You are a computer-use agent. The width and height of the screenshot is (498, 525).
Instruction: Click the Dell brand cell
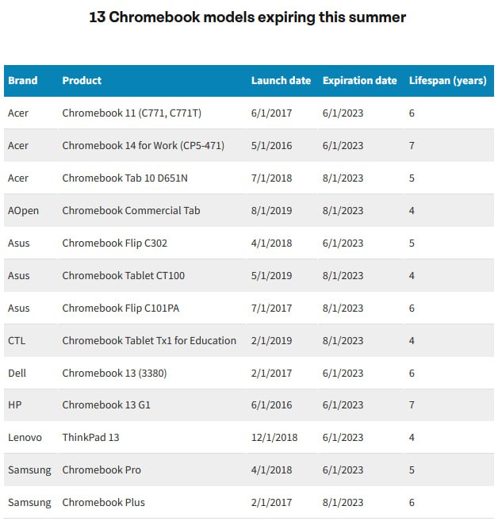[x=17, y=373]
